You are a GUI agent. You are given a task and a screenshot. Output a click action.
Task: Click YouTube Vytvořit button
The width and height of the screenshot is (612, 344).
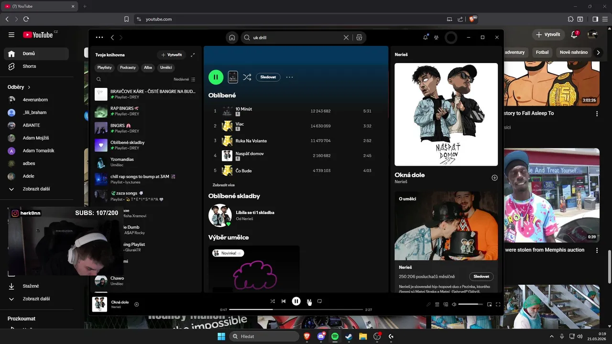tap(548, 34)
